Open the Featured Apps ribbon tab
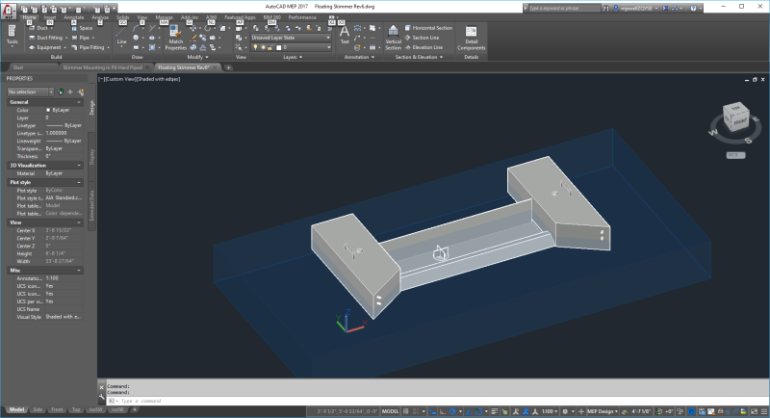Screen dimensions: 770x418 pyautogui.click(x=240, y=17)
